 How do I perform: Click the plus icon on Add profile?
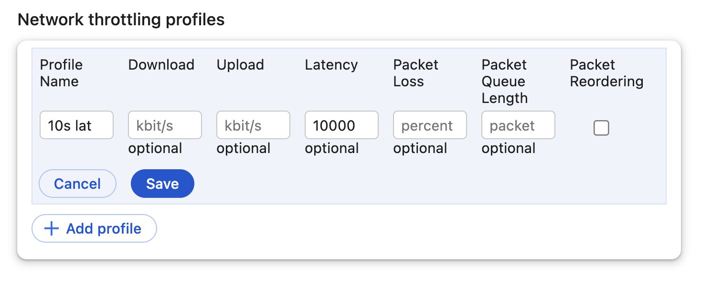pyautogui.click(x=51, y=229)
